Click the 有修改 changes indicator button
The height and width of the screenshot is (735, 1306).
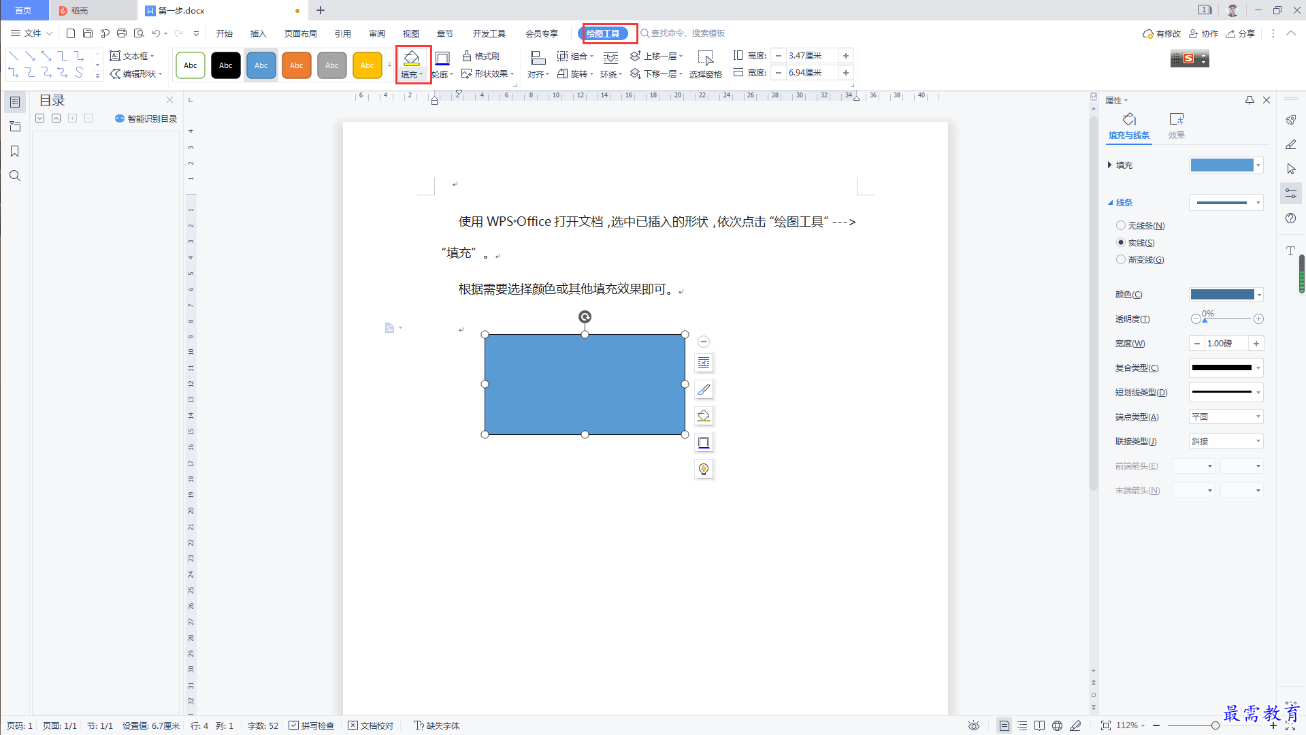click(x=1162, y=33)
